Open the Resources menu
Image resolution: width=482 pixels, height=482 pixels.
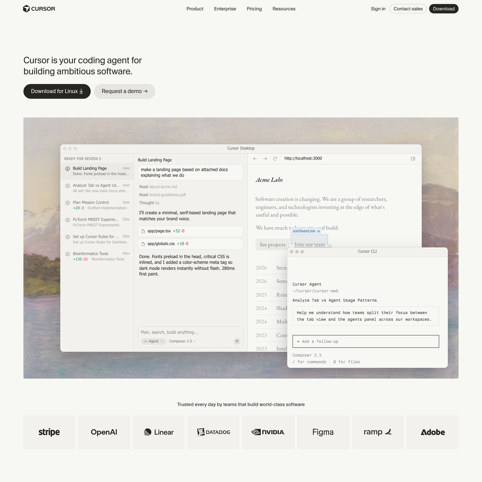click(x=284, y=9)
